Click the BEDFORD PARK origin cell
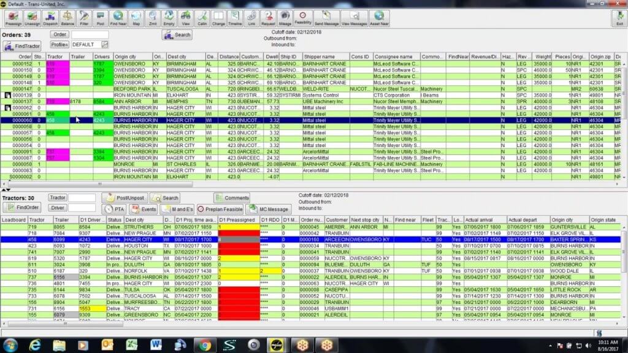The image size is (628, 353). coord(133,89)
